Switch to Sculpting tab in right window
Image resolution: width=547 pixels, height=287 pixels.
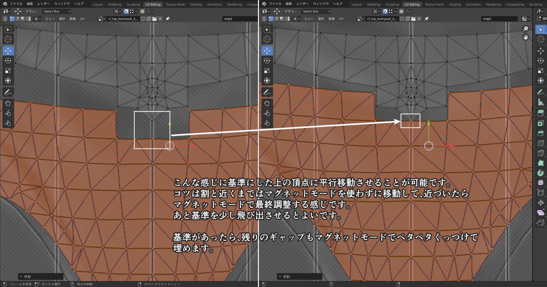(x=392, y=5)
